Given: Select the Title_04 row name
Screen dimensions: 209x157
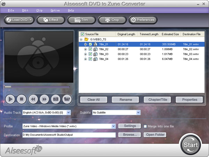Looking at the screenshot, I should point(104,59).
